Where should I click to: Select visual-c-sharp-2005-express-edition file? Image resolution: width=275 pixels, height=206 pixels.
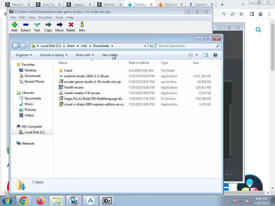[94, 104]
